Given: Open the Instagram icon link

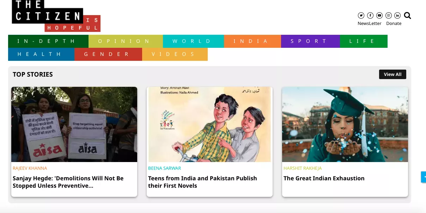Looking at the screenshot, I should point(388,15).
